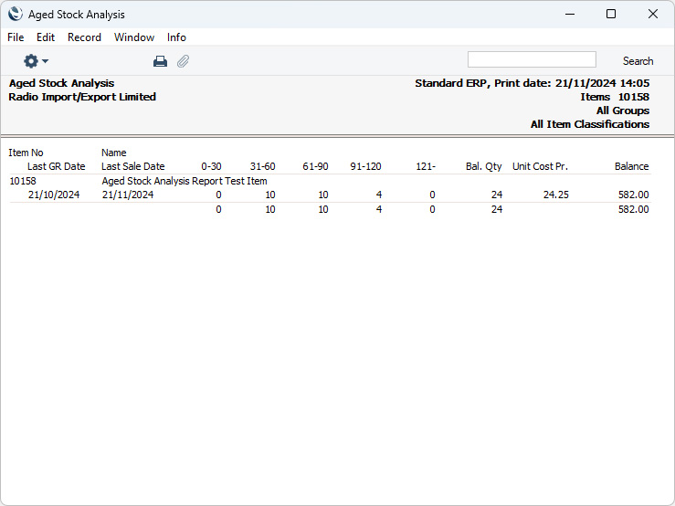The height and width of the screenshot is (506, 675).
Task: Click the print date line in header
Action: pyautogui.click(x=533, y=83)
